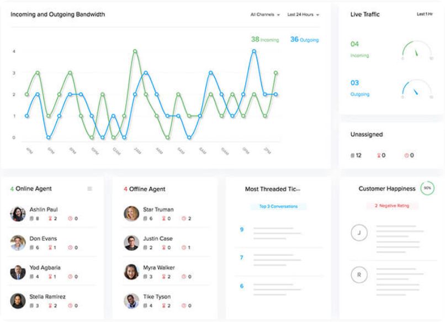
Task: Click the blue Live Traffic outgoing gauge
Action: pyautogui.click(x=417, y=89)
